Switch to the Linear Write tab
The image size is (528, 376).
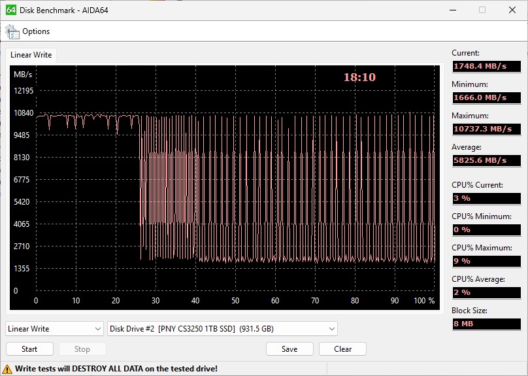pos(31,55)
